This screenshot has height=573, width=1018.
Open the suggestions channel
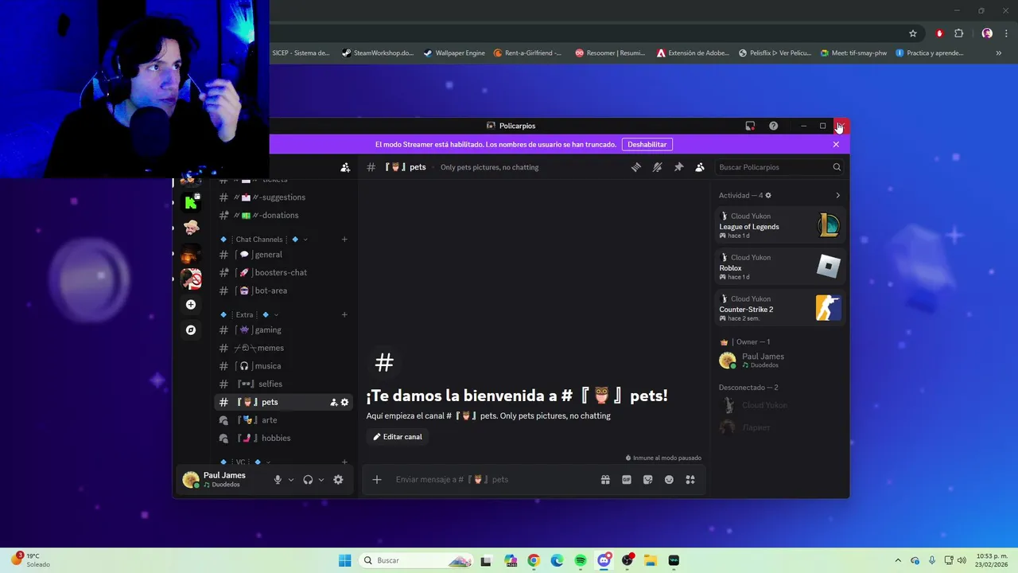283,197
